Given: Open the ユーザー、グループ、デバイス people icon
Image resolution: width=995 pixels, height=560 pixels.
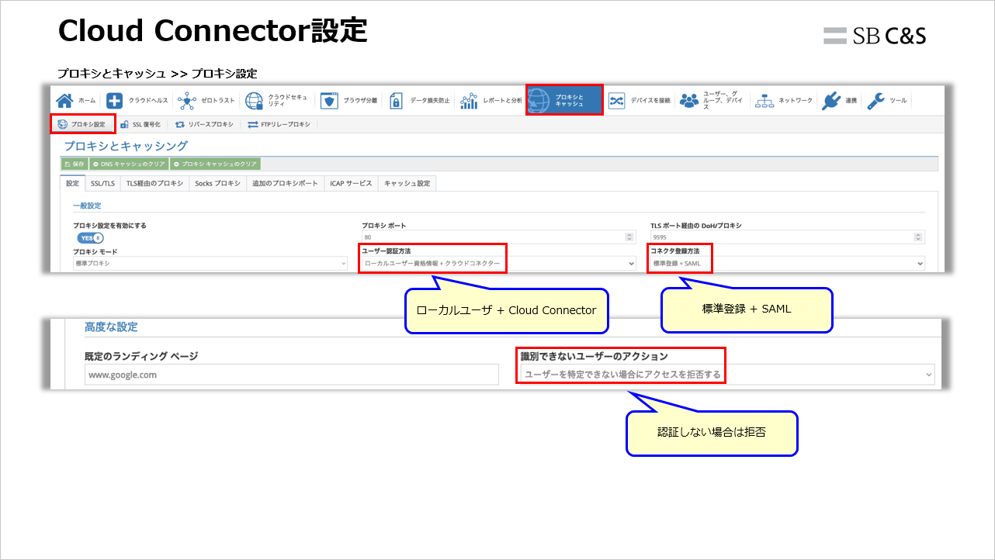Looking at the screenshot, I should (688, 101).
